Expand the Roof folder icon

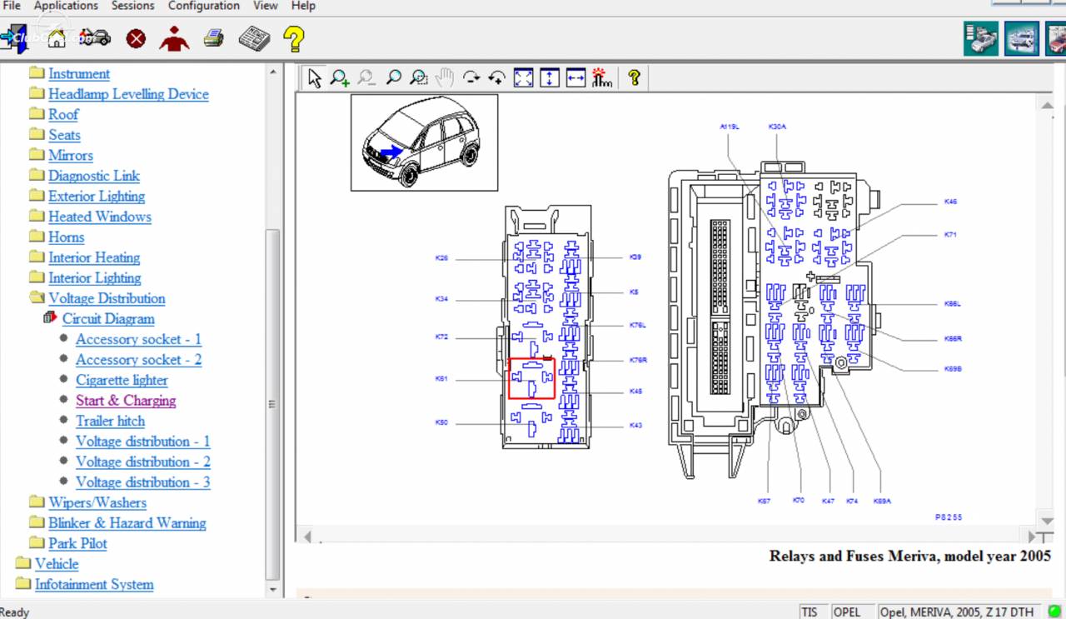pos(37,113)
